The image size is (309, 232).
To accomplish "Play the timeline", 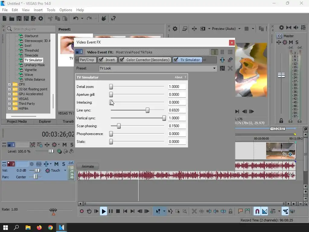I will [104, 211].
